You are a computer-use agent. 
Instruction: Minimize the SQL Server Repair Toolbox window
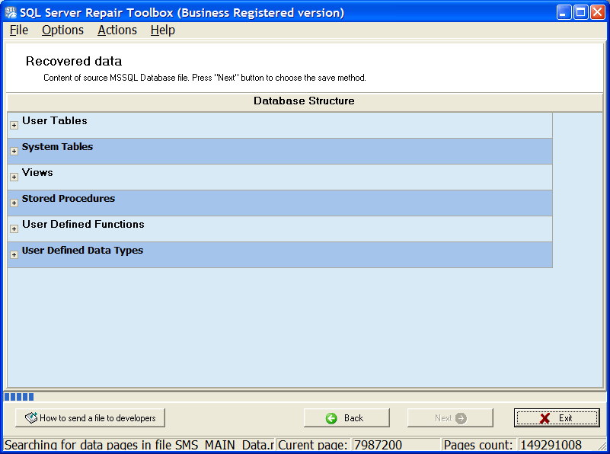pos(564,12)
